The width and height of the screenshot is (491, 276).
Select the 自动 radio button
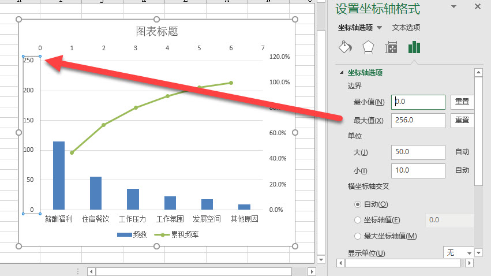358,204
